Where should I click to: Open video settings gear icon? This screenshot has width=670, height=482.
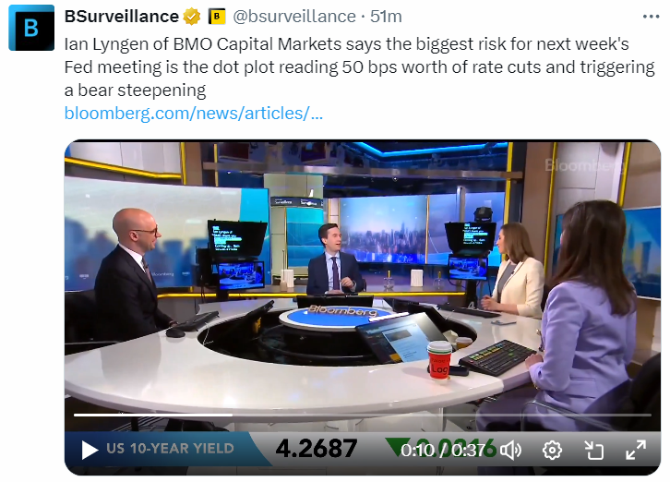(552, 451)
